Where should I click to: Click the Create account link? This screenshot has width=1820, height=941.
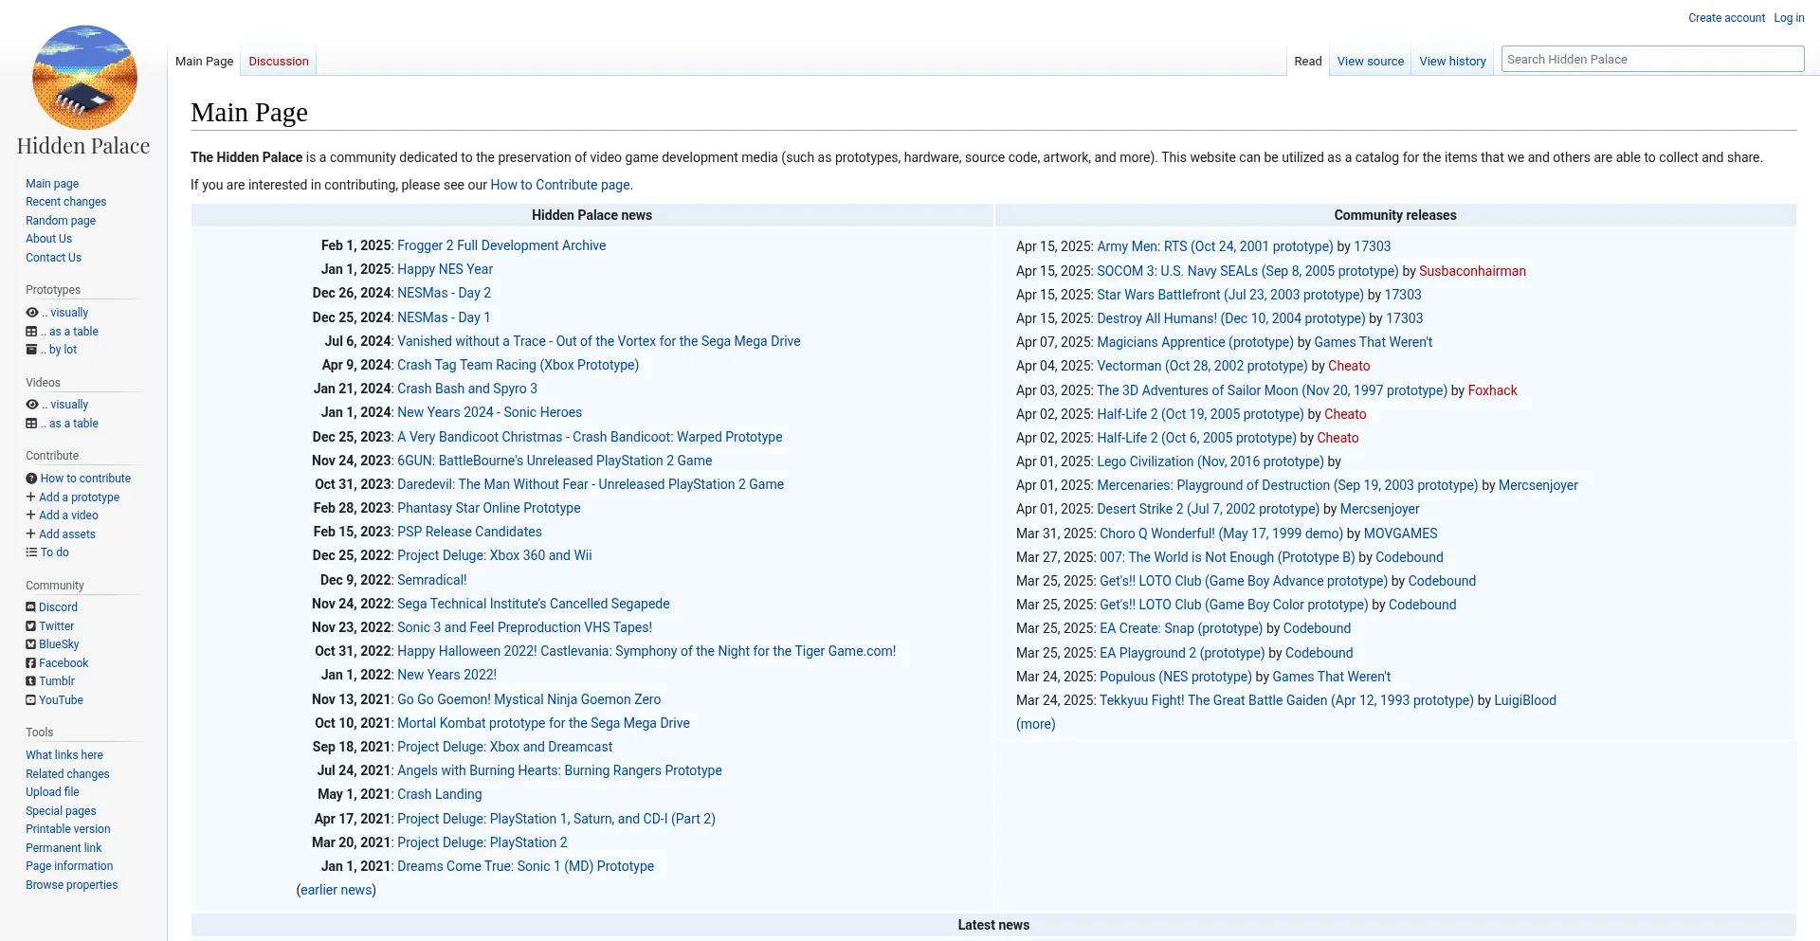click(1726, 18)
